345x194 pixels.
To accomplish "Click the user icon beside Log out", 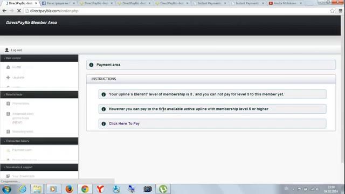I will (7, 50).
